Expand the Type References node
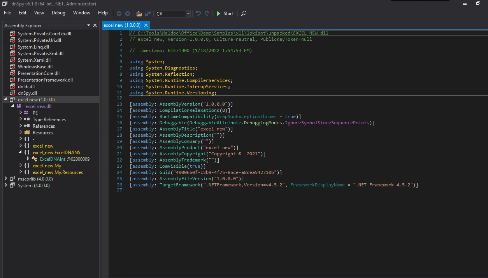 (21, 120)
